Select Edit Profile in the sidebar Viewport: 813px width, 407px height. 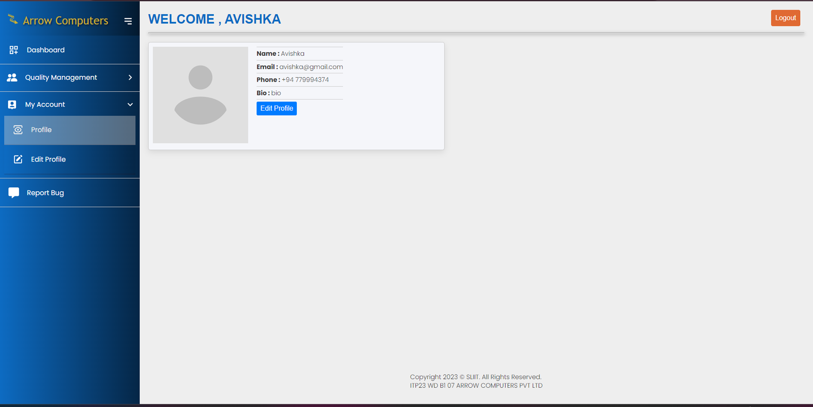48,159
